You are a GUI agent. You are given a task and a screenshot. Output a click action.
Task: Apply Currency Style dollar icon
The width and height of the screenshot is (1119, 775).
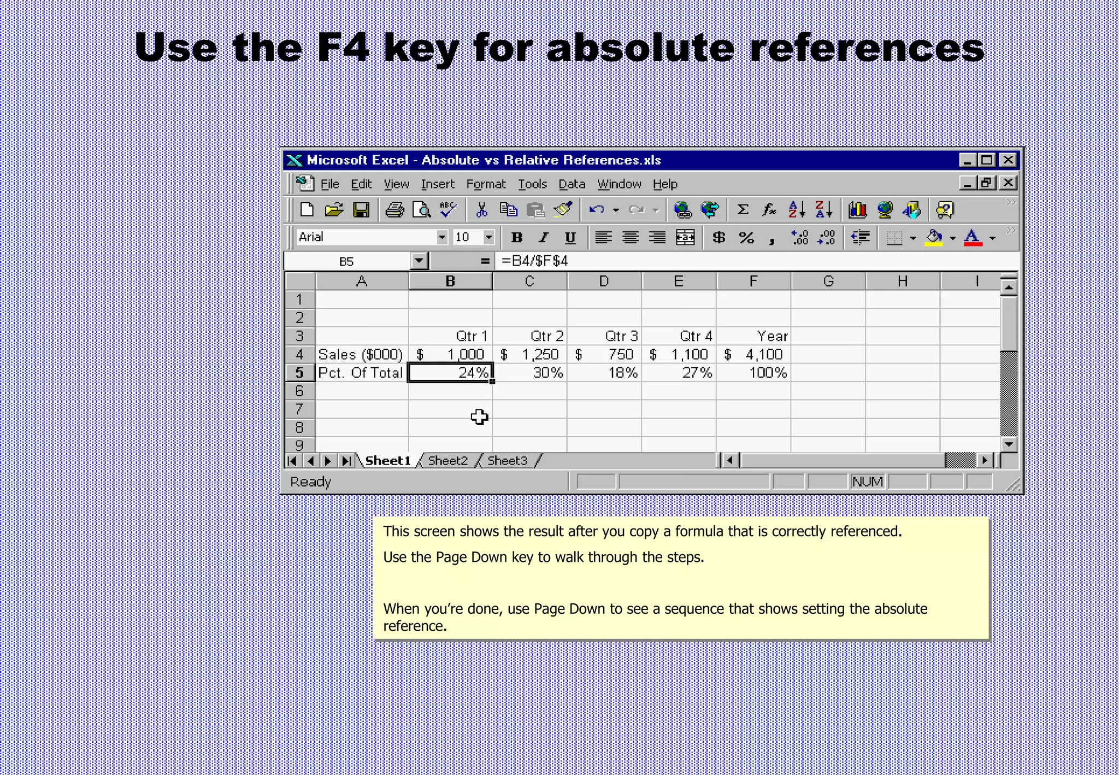[718, 238]
